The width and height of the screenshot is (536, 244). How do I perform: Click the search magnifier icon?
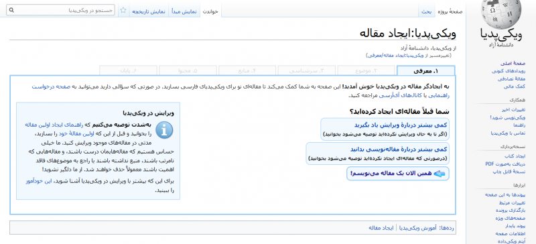tap(11, 11)
